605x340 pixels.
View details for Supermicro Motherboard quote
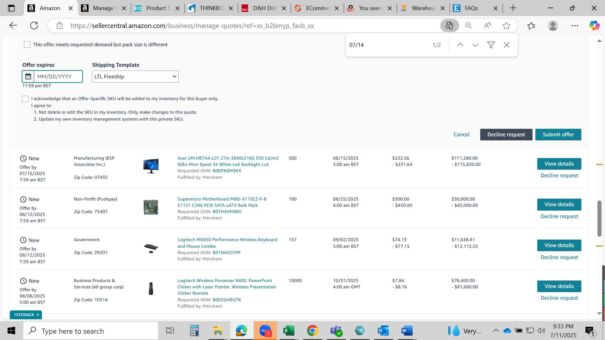pyautogui.click(x=559, y=205)
